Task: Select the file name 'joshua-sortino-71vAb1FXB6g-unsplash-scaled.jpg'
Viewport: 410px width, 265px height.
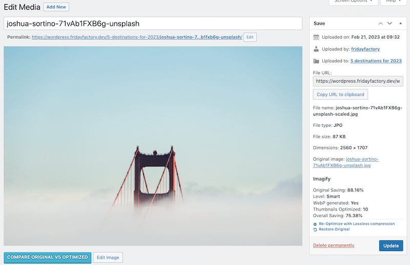Action: (x=357, y=111)
